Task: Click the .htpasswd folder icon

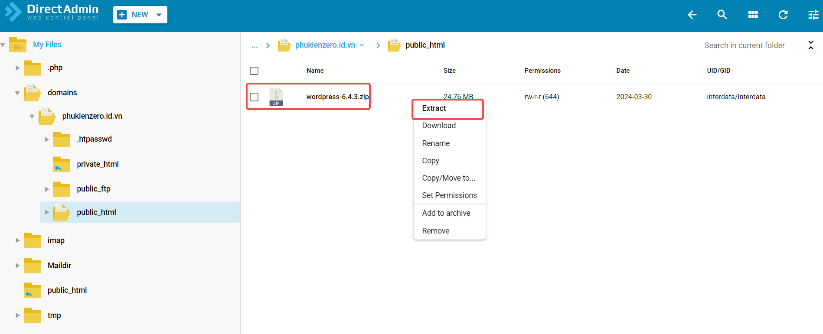Action: coord(62,139)
